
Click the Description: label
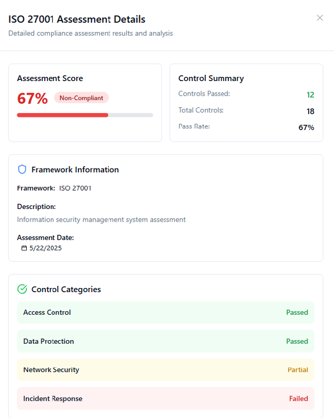(36, 206)
